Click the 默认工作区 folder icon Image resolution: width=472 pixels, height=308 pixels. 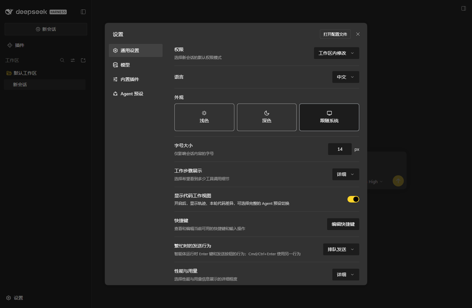pyautogui.click(x=9, y=73)
